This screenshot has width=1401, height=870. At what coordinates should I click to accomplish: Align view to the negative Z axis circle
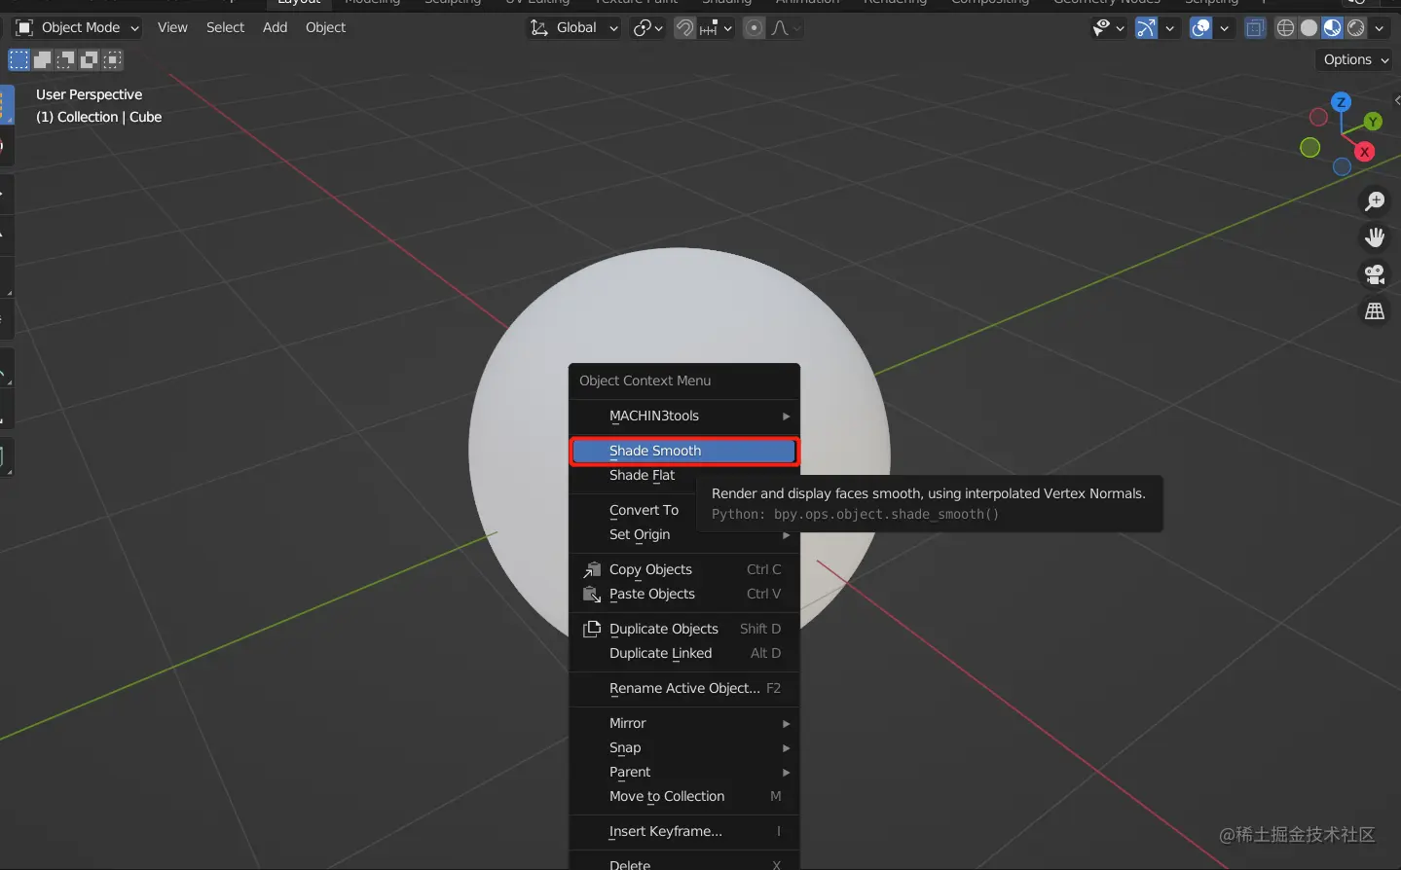click(1342, 166)
